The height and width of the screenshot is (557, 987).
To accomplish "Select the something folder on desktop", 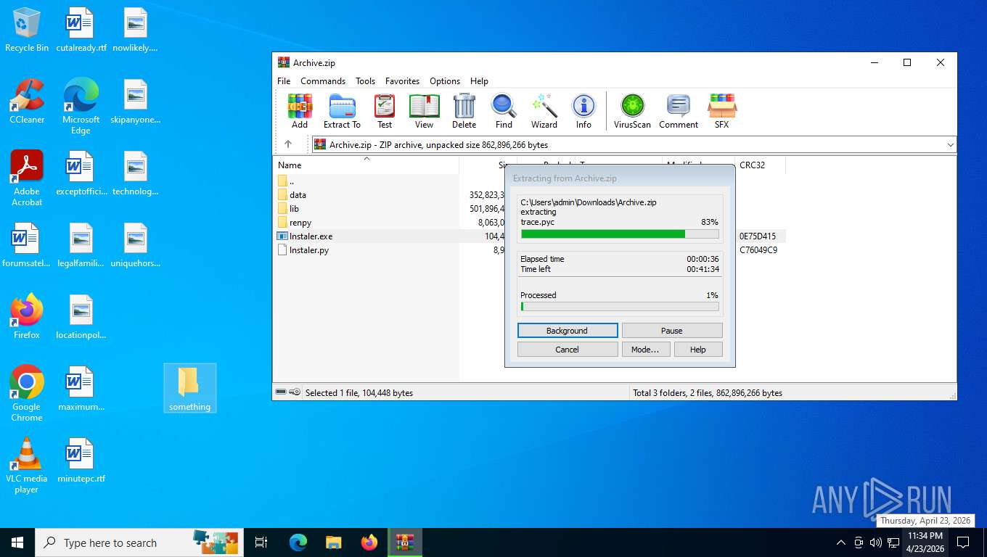I will (189, 388).
